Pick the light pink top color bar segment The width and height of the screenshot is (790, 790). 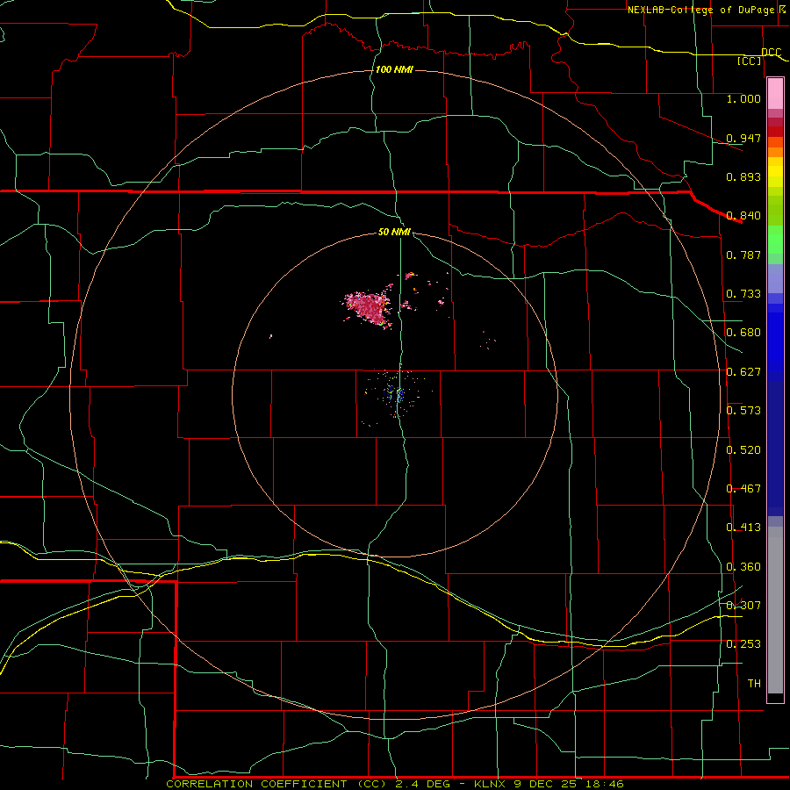click(775, 94)
